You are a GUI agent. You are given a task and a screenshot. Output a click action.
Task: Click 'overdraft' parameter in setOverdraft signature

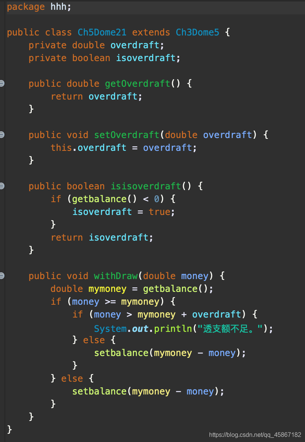coord(227,135)
